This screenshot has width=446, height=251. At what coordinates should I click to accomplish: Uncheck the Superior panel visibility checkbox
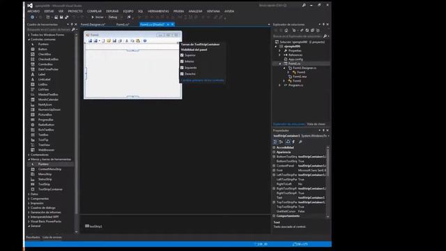182,55
